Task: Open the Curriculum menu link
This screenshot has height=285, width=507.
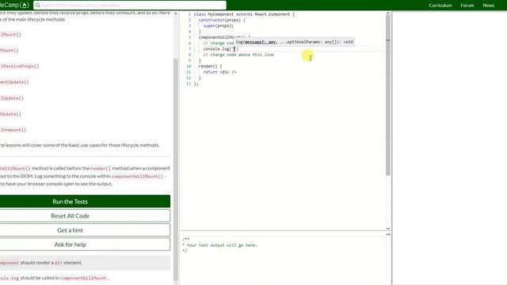Action: click(440, 6)
